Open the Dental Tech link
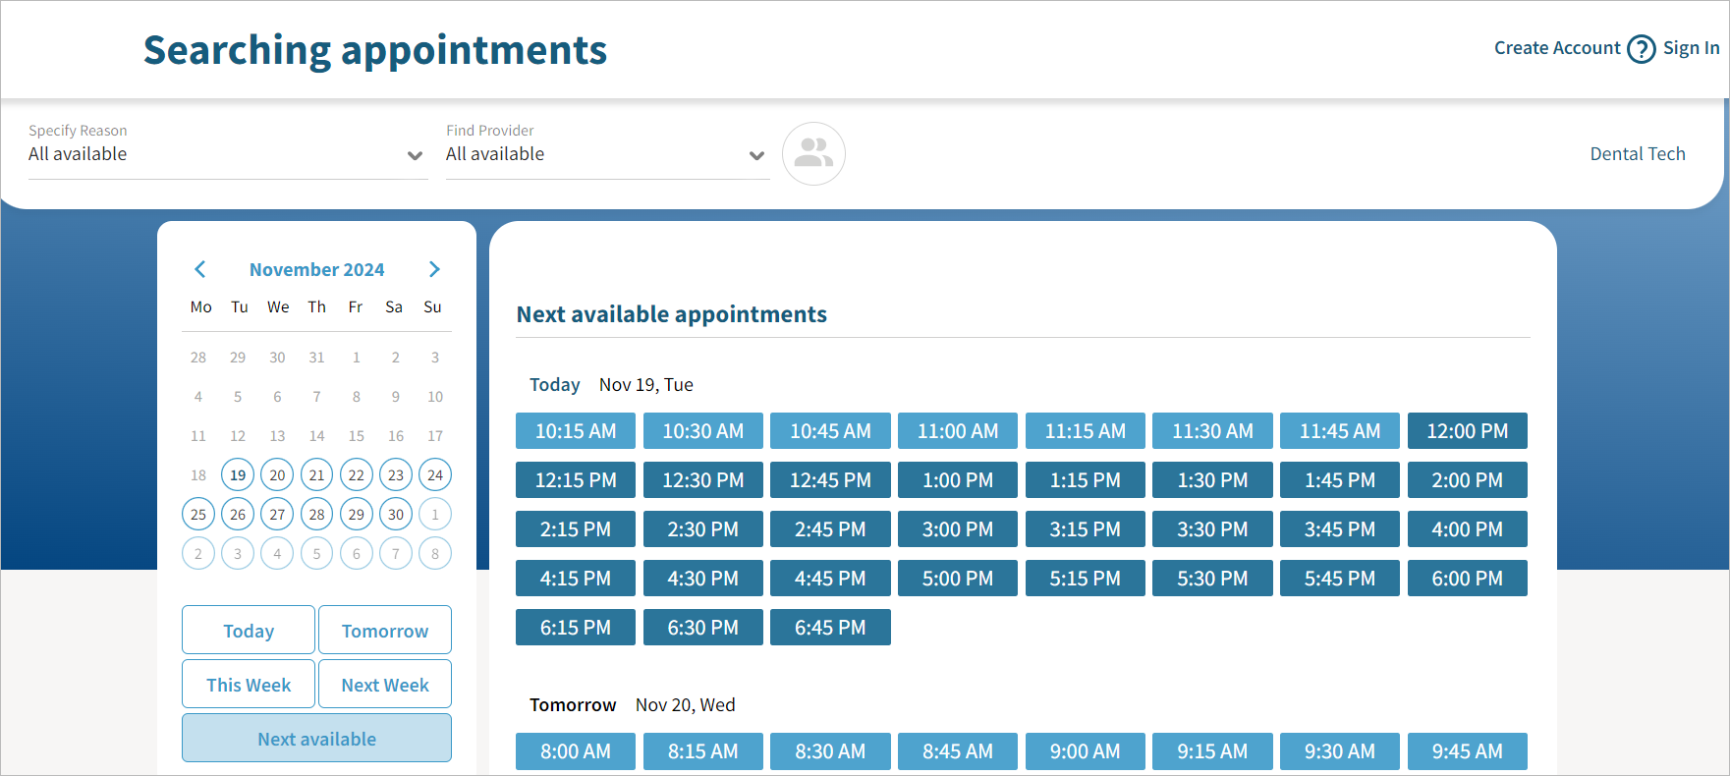Image resolution: width=1730 pixels, height=776 pixels. [1638, 154]
